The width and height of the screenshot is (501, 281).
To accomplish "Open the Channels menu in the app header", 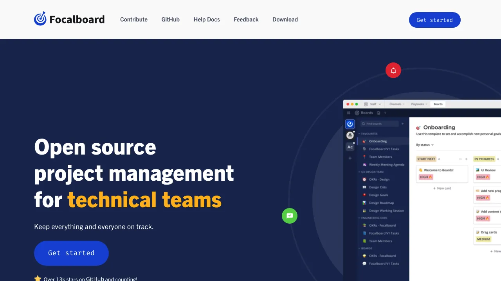I will (396, 104).
